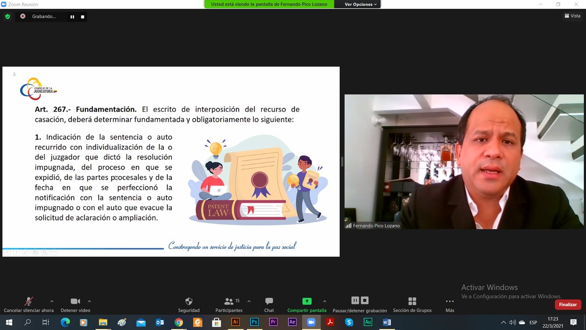
Task: Open Windows taskbar search
Action: coord(27,322)
